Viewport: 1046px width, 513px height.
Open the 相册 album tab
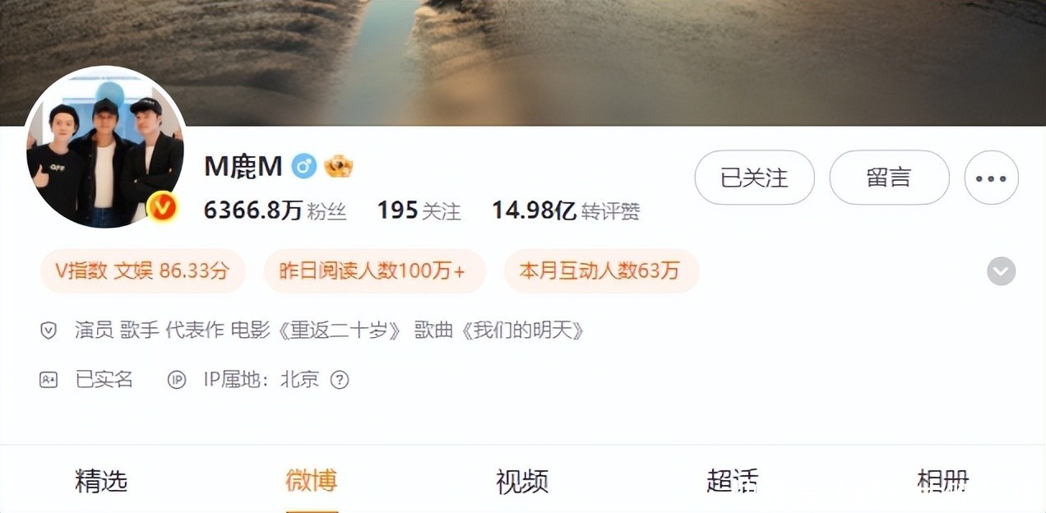pyautogui.click(x=943, y=482)
